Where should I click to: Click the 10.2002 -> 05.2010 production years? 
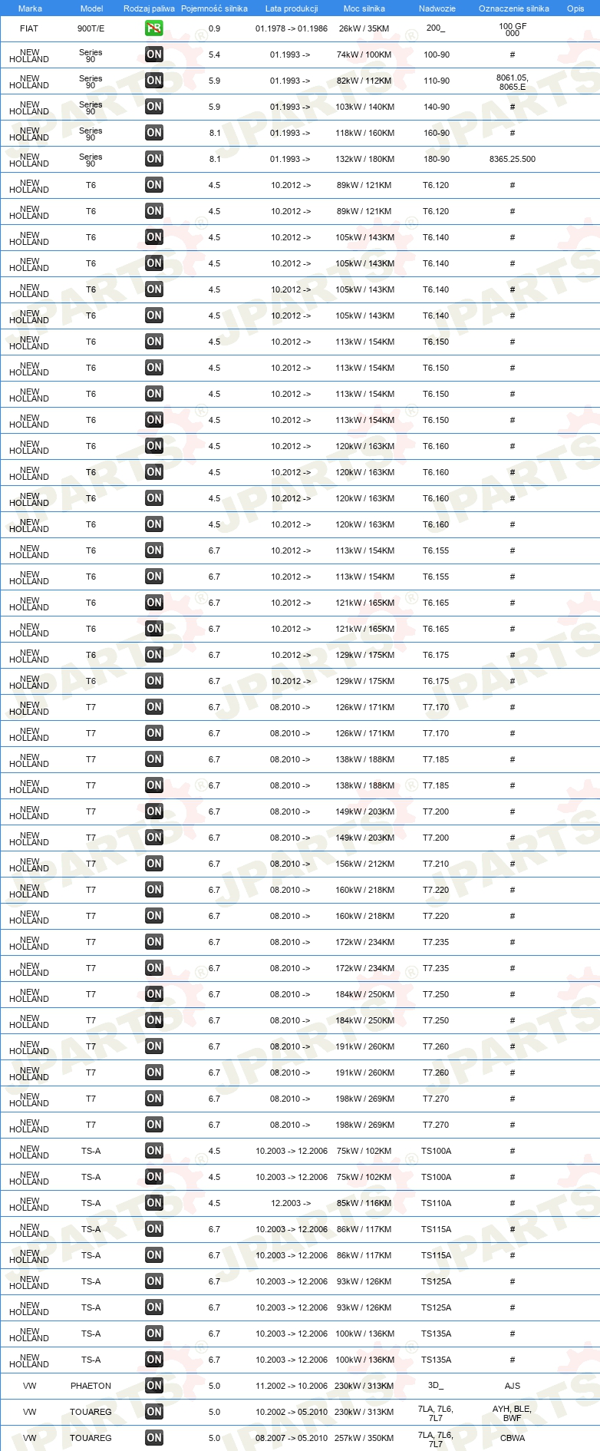[x=292, y=1412]
